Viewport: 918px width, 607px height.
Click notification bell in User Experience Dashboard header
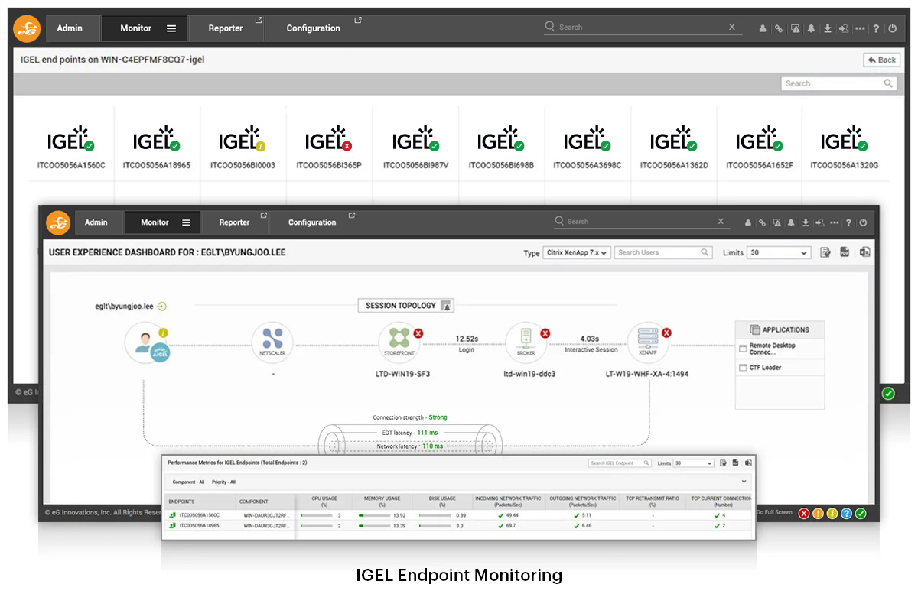coord(791,222)
